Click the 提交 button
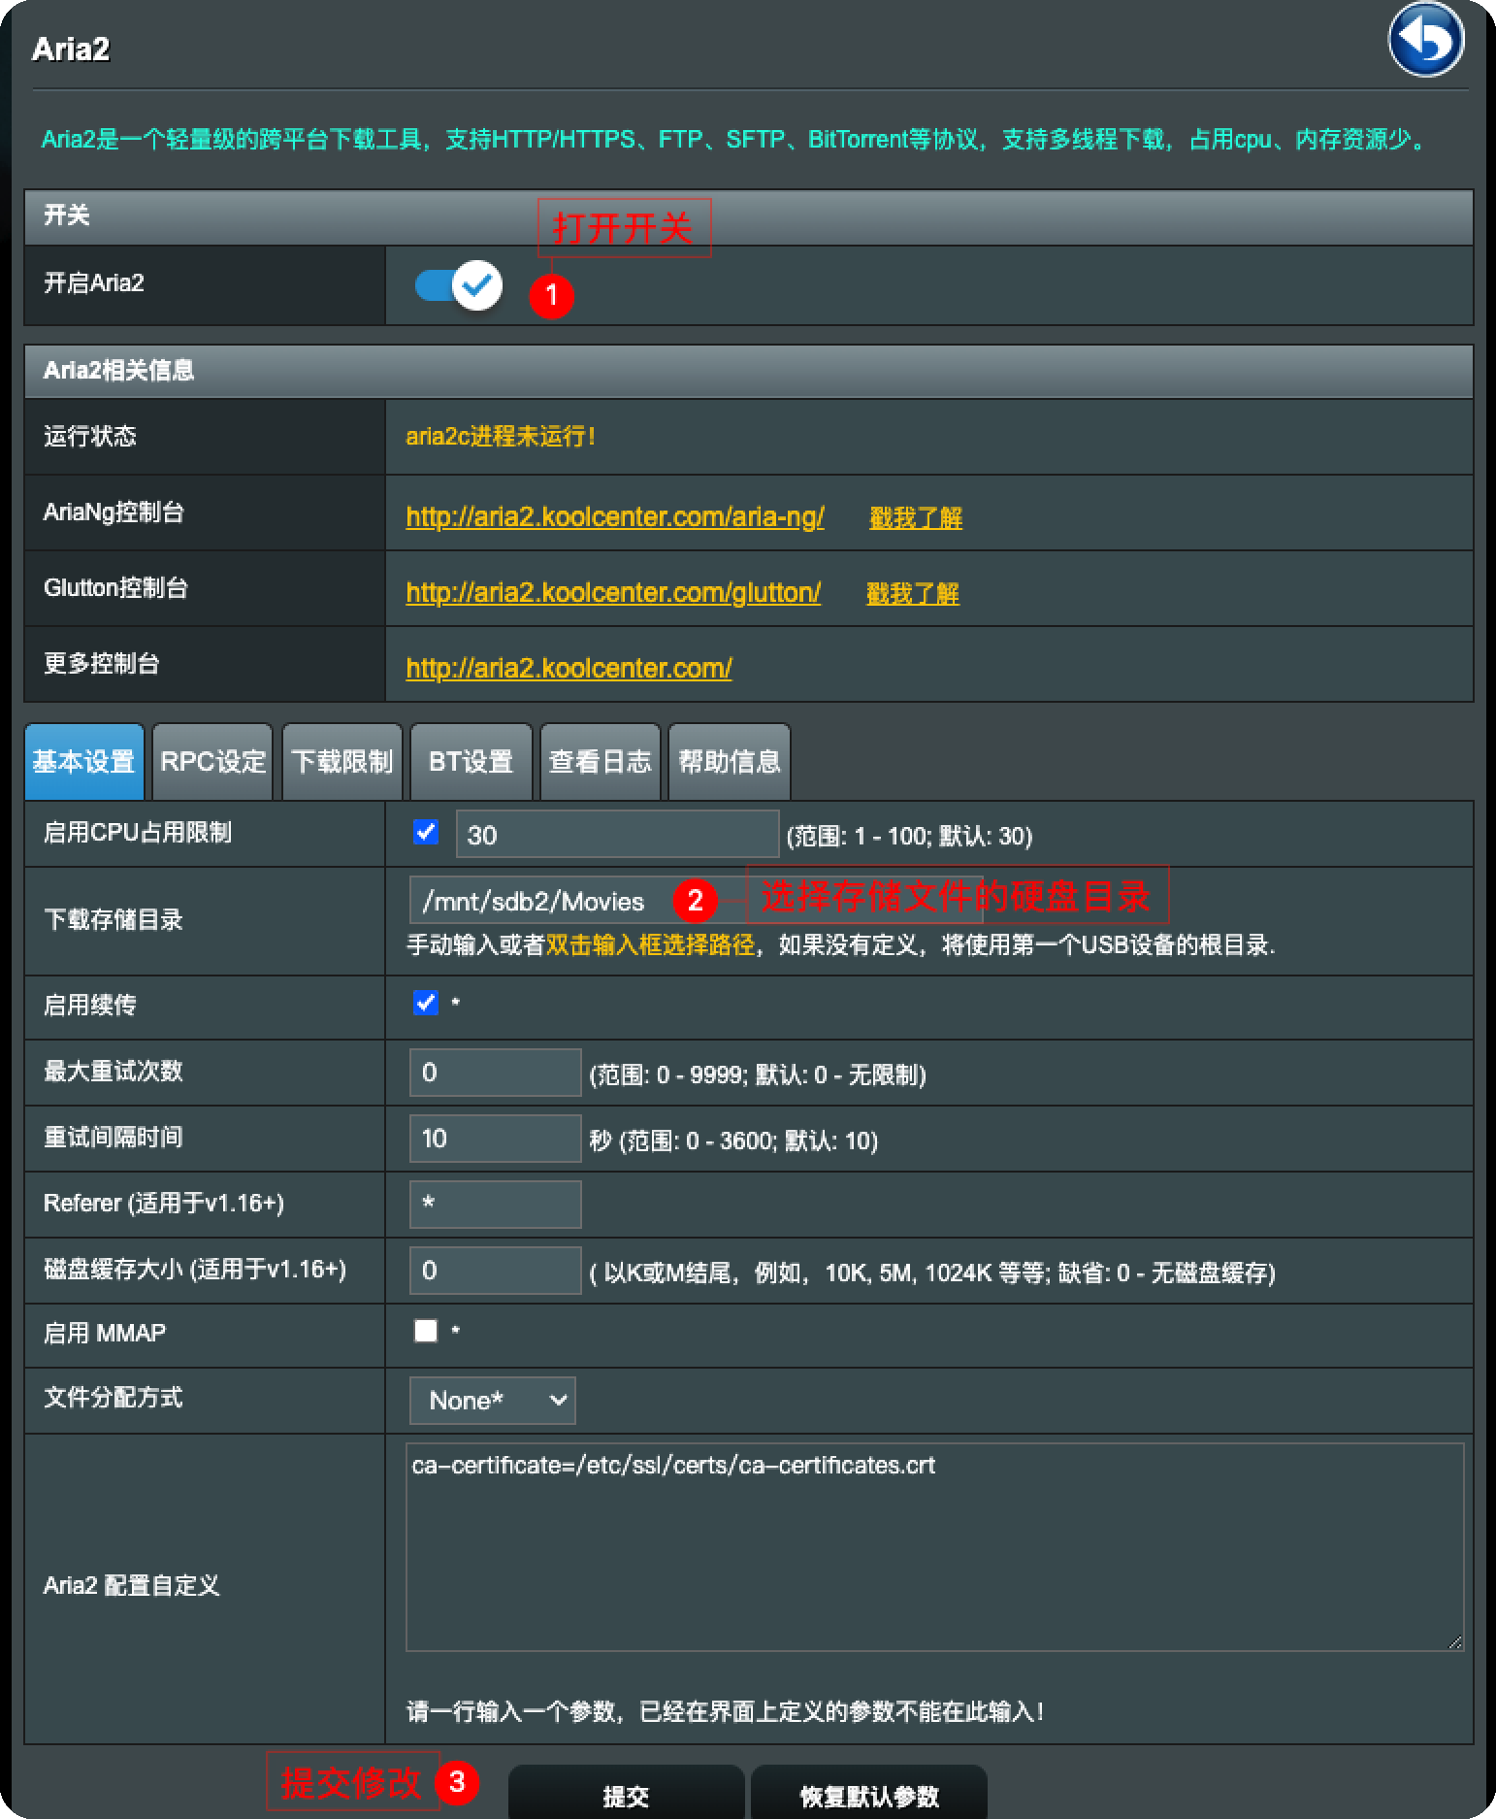Screen dimensions: 1496x1819 [626, 1795]
